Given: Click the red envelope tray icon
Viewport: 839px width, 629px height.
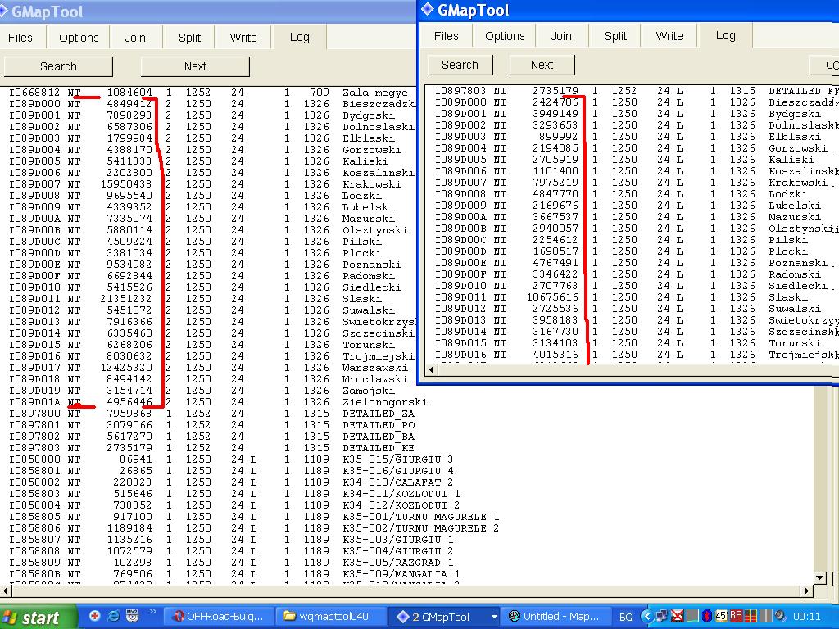Looking at the screenshot, I should (677, 616).
